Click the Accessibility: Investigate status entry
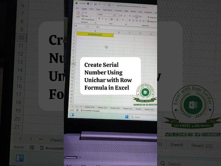 [x=90, y=111]
